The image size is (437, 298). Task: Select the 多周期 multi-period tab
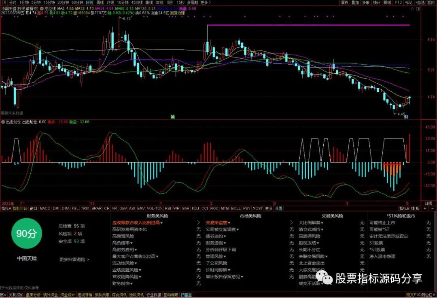[192, 2]
